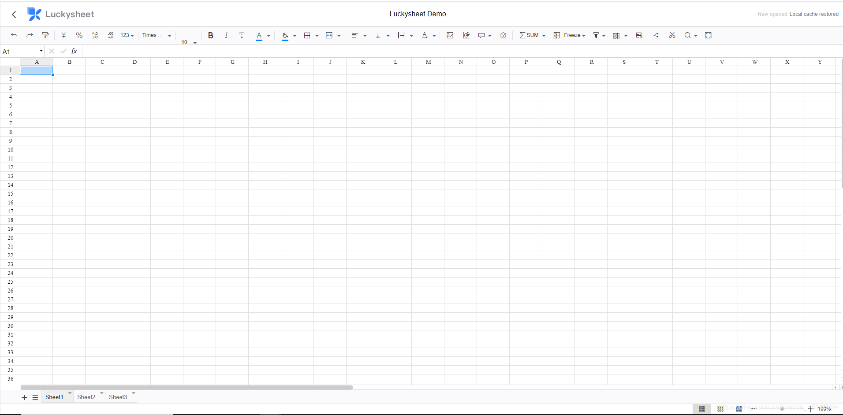This screenshot has height=415, width=843.
Task: Add a comment using the speech bubble icon
Action: coord(481,35)
